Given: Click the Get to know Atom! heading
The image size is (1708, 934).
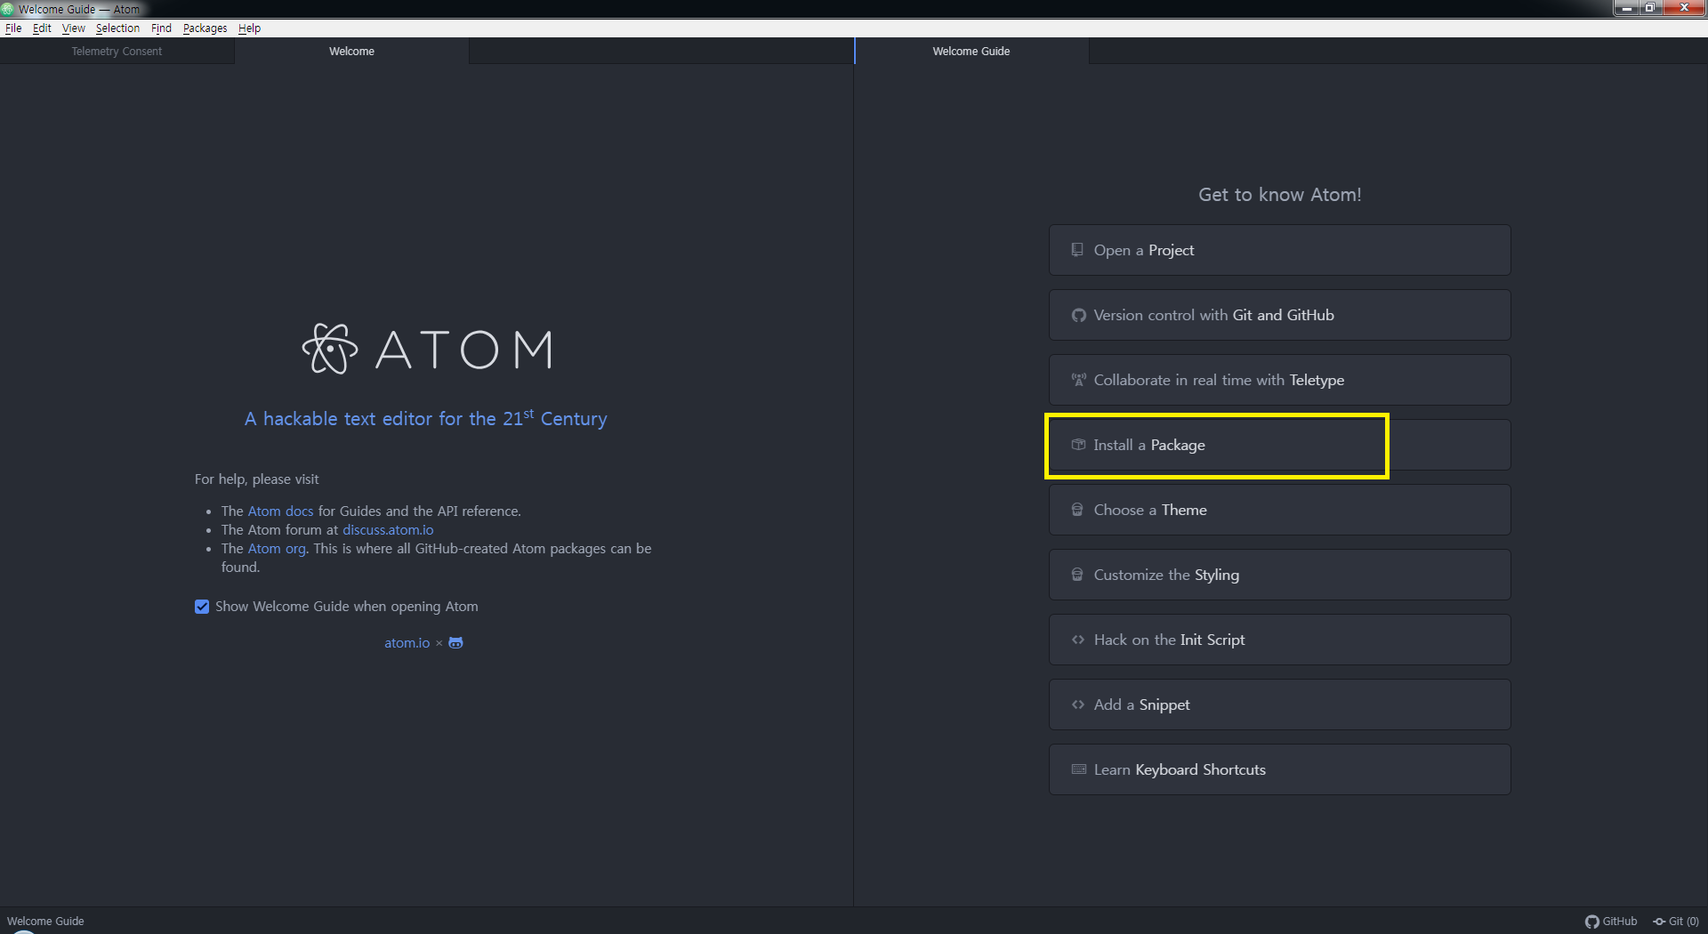Looking at the screenshot, I should point(1279,195).
